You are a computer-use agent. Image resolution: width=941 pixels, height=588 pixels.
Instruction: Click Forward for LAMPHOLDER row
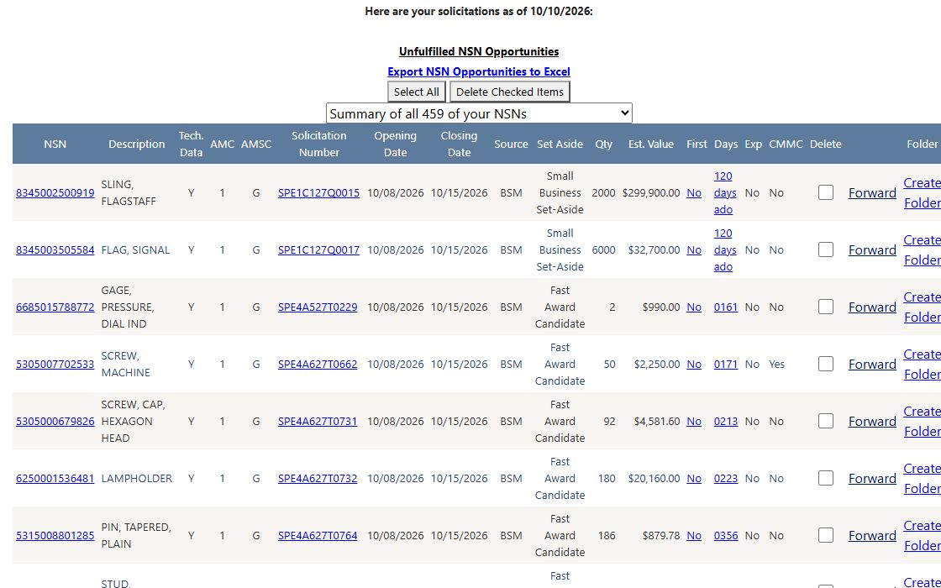point(872,478)
